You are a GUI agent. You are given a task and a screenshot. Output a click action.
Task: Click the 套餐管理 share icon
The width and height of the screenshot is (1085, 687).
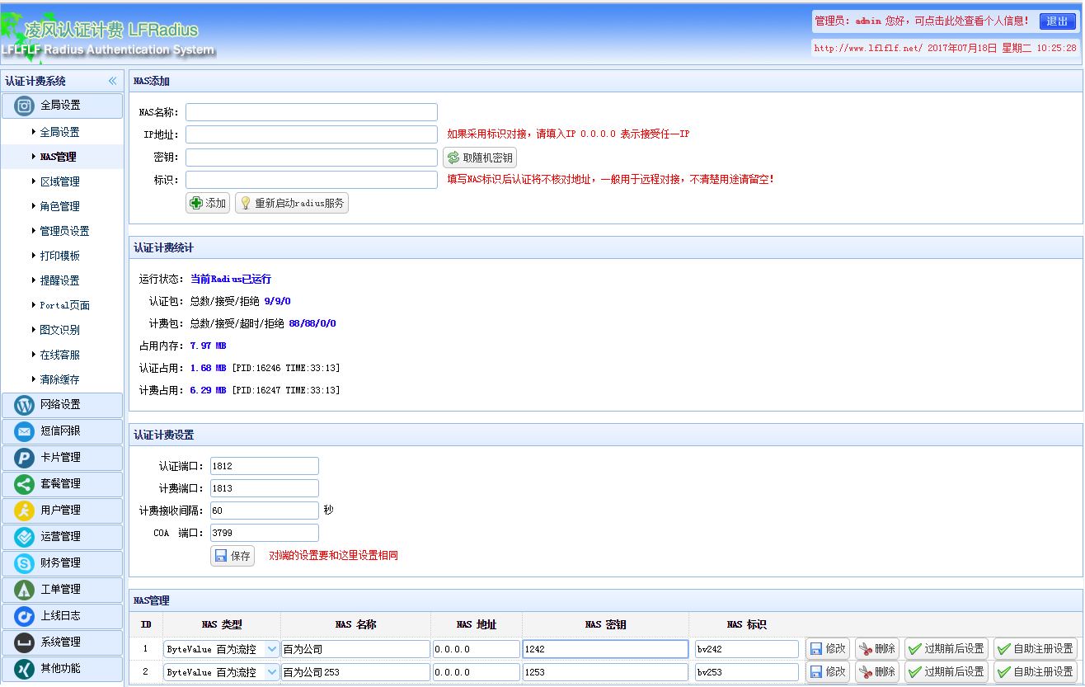click(x=25, y=484)
